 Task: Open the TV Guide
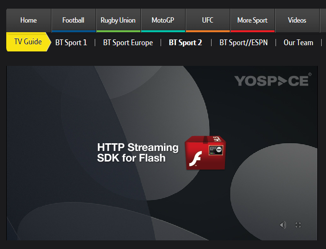click(28, 42)
